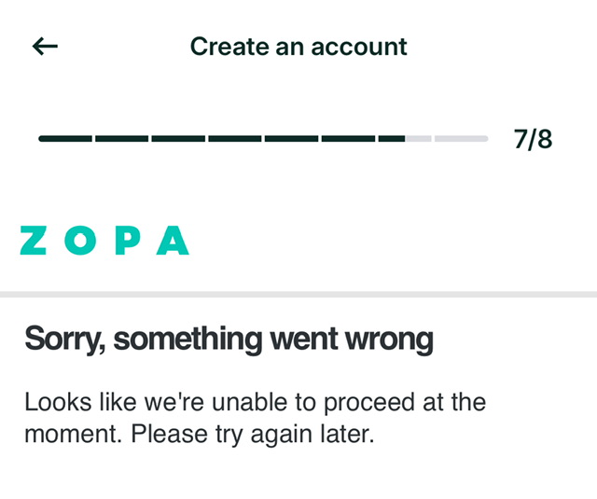
Task: Select the third progress bar segment
Action: pyautogui.click(x=178, y=139)
